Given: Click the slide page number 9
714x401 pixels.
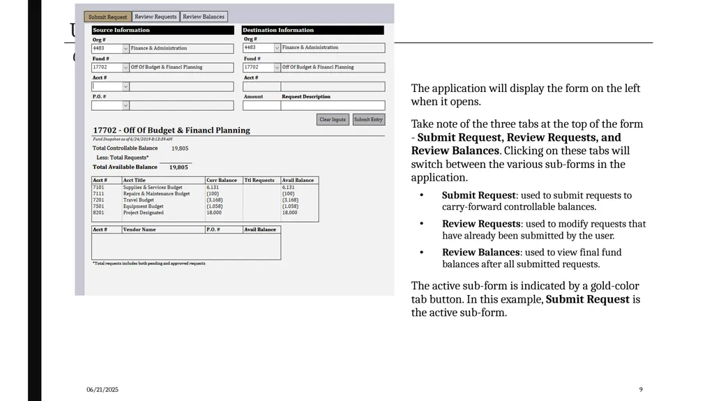Looking at the screenshot, I should [x=641, y=390].
